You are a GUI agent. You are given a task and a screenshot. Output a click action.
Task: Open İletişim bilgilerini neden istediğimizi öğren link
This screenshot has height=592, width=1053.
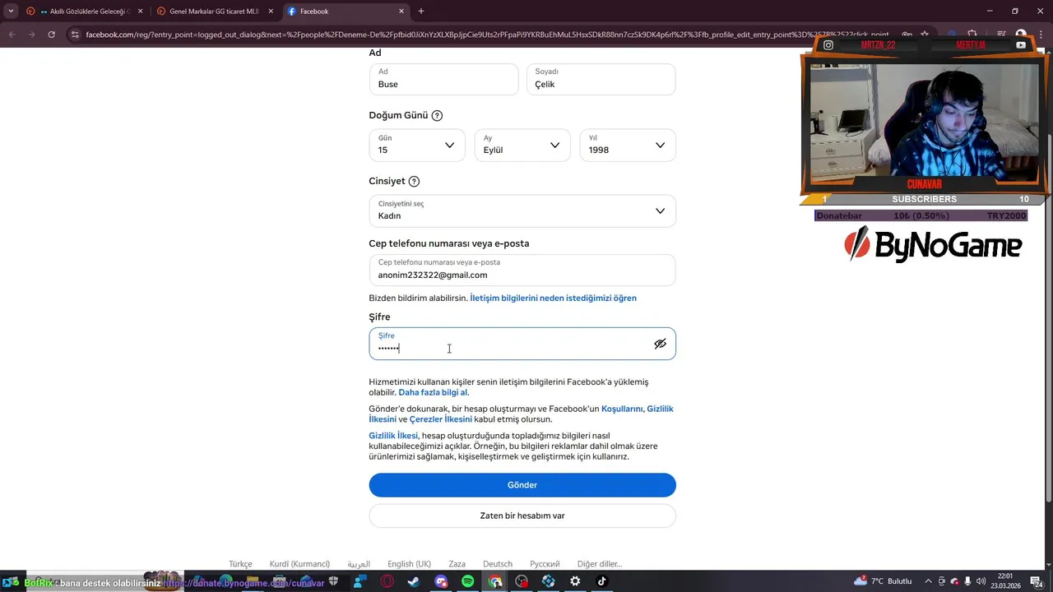tap(553, 298)
